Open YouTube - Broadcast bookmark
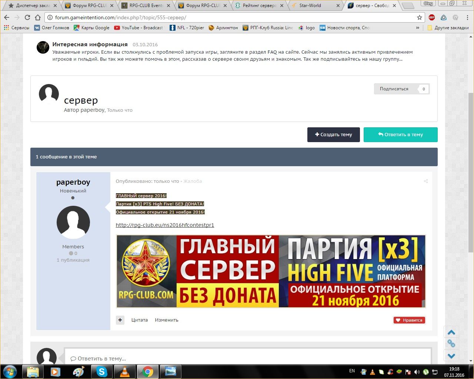 pyautogui.click(x=138, y=28)
